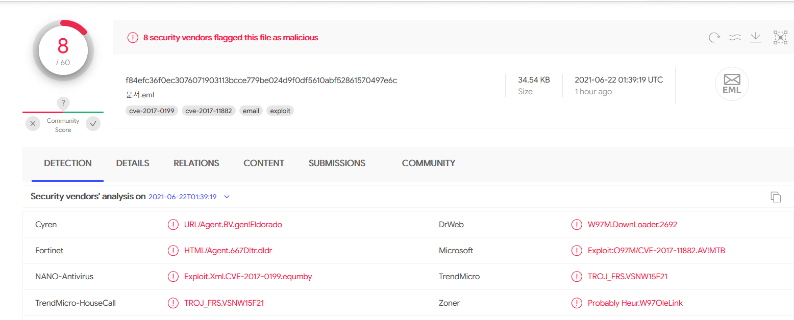This screenshot has height=320, width=794.
Task: Open the similar files search icon
Action: (735, 37)
